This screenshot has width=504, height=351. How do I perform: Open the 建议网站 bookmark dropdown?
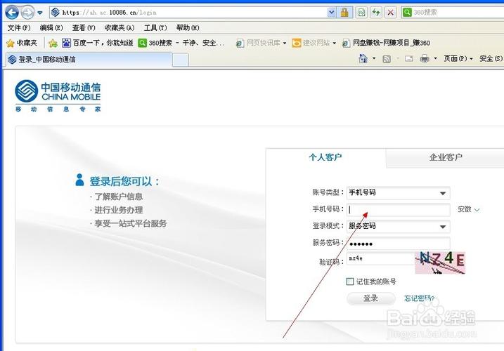(314, 43)
